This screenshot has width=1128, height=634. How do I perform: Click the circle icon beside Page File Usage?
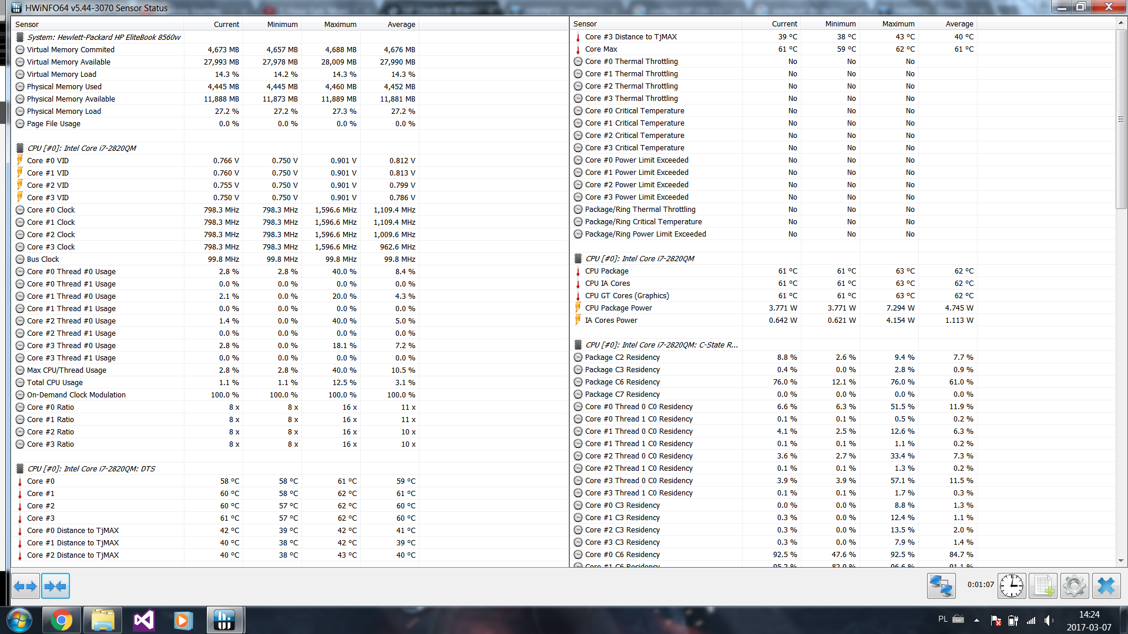click(x=20, y=124)
